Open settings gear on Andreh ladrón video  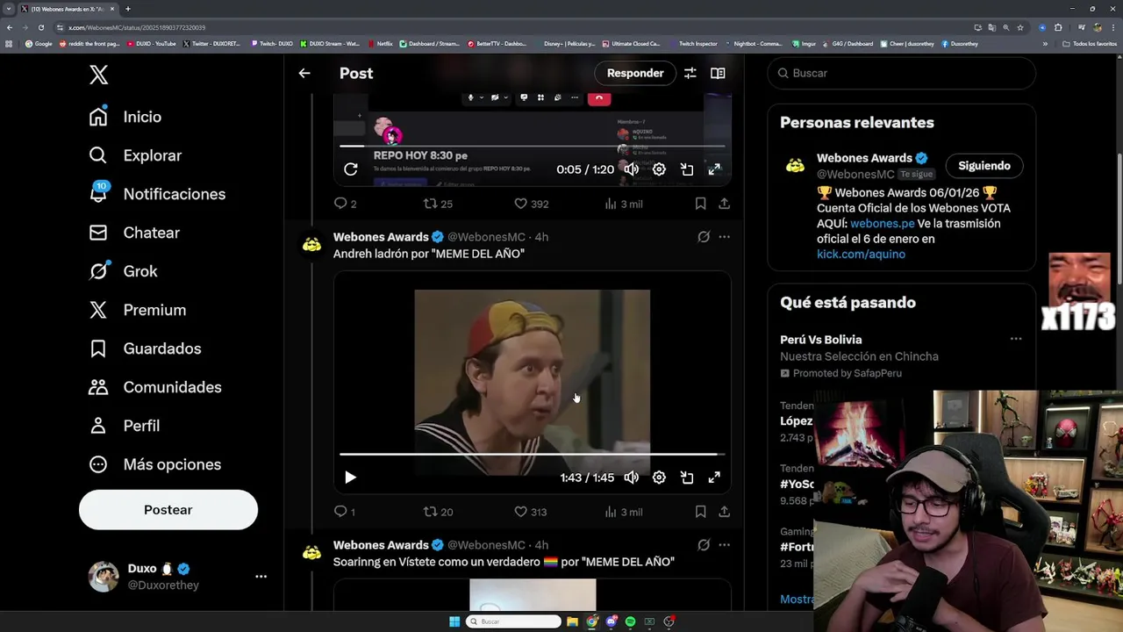pyautogui.click(x=659, y=478)
